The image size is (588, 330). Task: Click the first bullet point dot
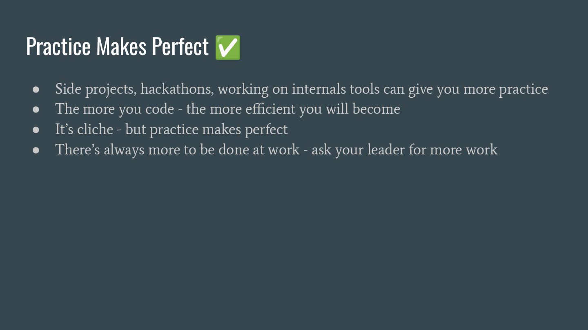[x=36, y=89]
